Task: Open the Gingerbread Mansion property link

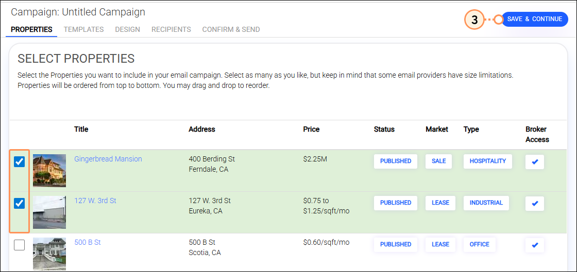Action: (108, 159)
